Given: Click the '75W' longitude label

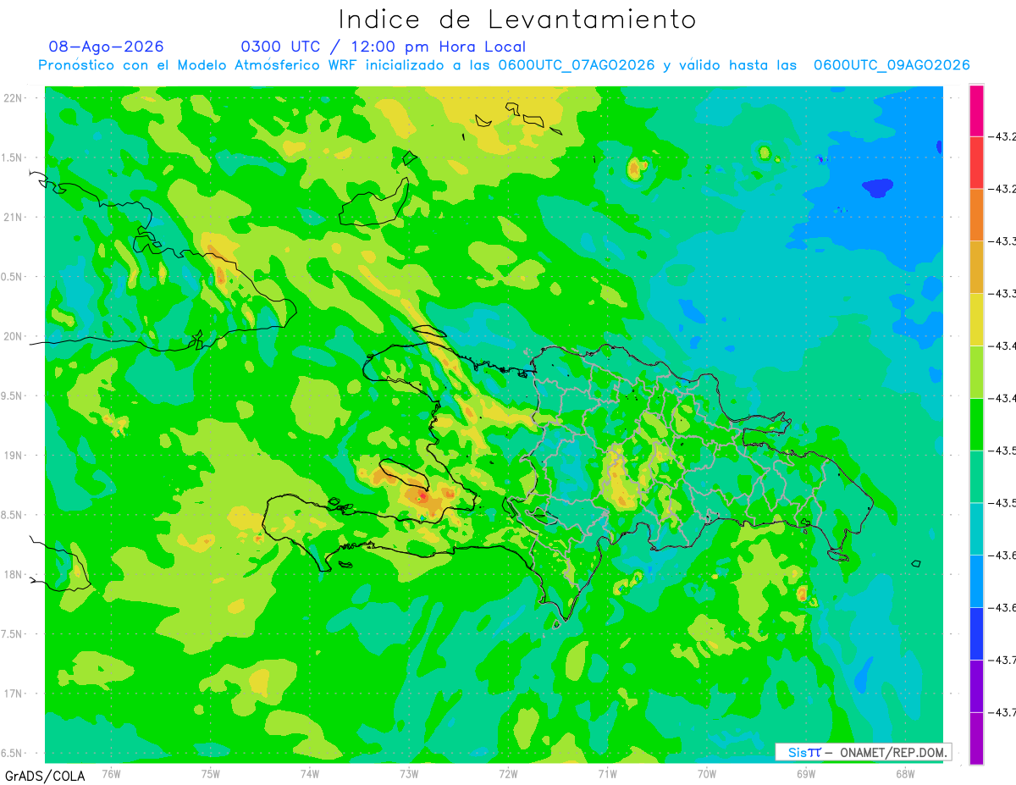Looking at the screenshot, I should click(211, 773).
